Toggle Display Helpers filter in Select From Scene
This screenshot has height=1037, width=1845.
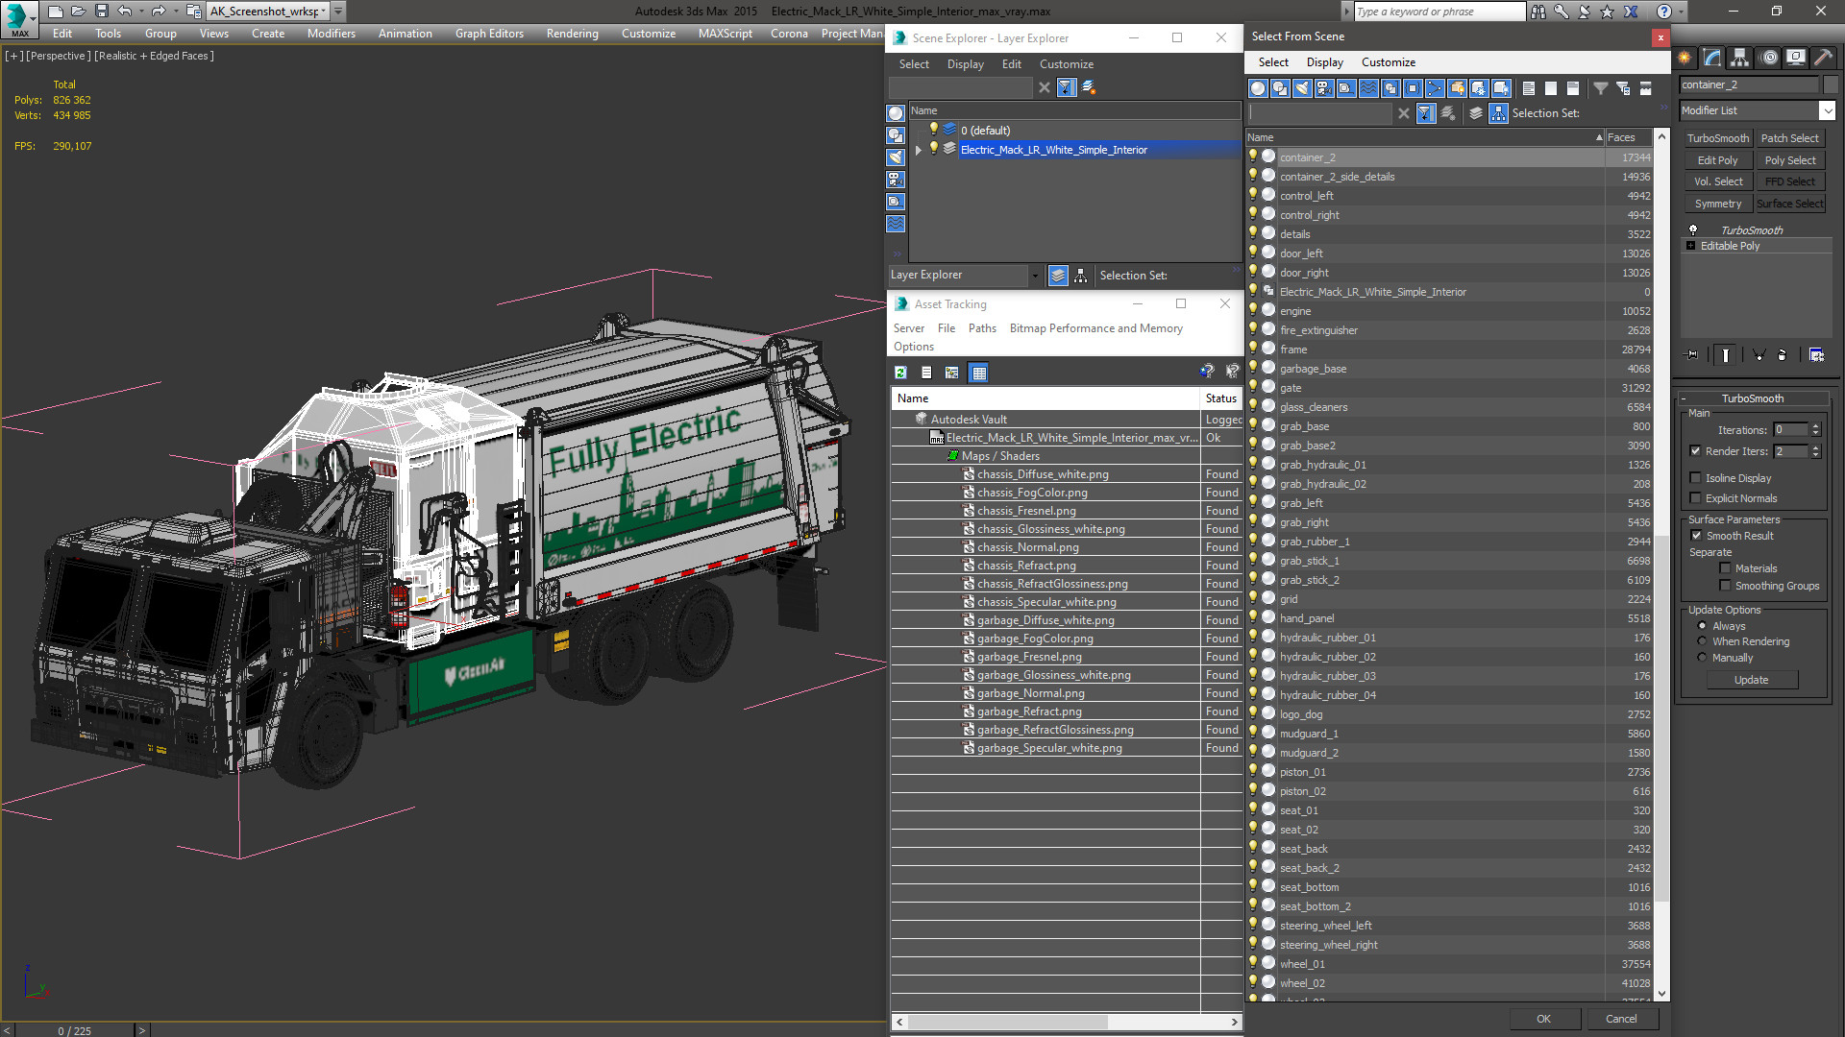tap(1346, 88)
